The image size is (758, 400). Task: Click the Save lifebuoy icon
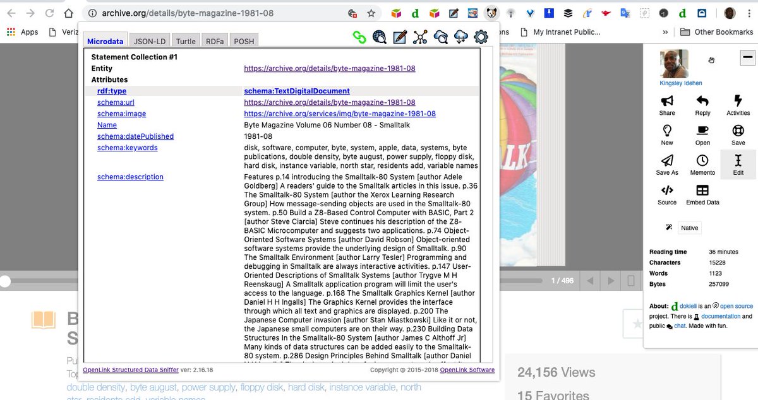point(738,131)
